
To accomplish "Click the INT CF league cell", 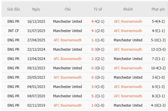I will coord(13,31).
